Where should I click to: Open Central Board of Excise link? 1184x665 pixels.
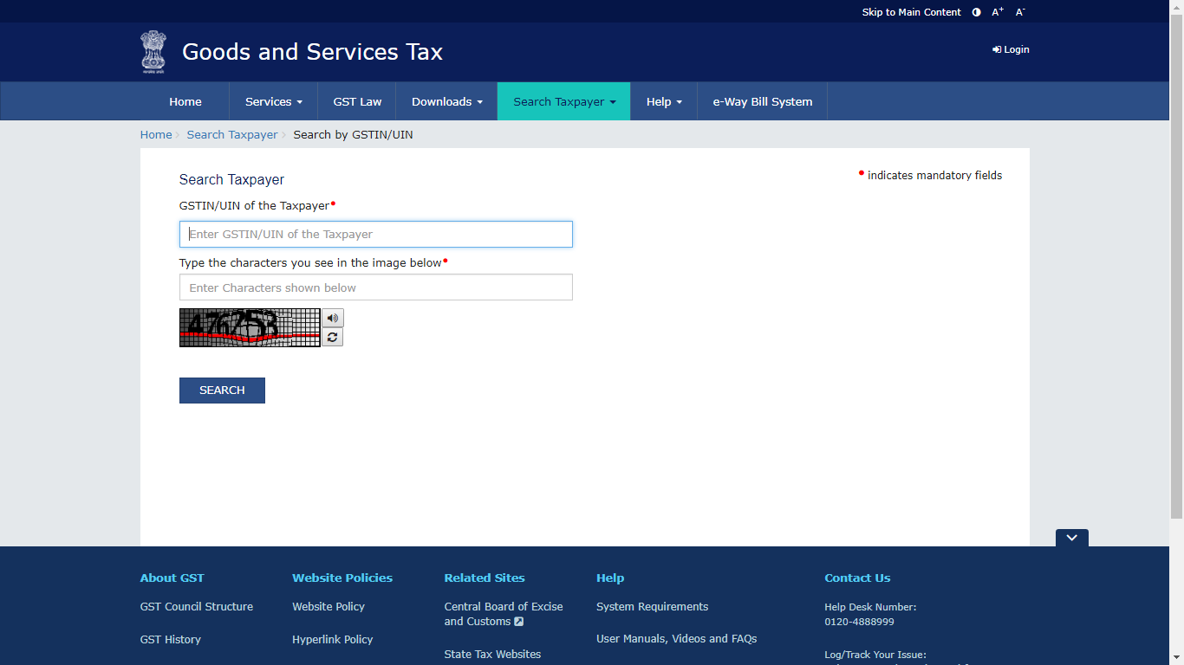[504, 614]
